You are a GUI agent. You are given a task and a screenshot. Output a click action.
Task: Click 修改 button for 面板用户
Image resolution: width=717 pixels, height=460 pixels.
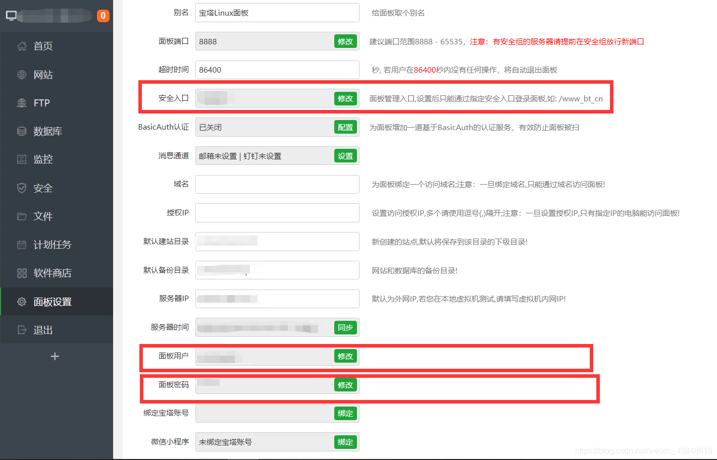(x=345, y=356)
